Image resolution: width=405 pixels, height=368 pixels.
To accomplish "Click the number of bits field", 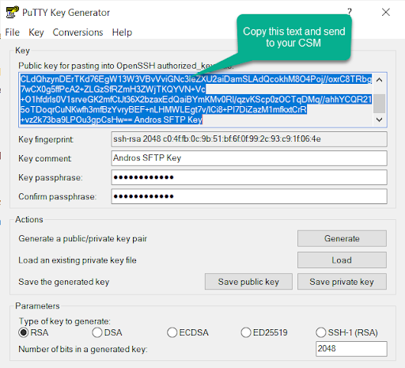I will 351,349.
